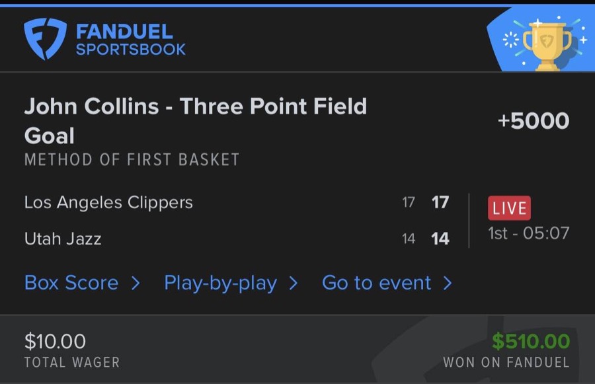
Task: Click the Method of First Basket label
Action: [x=132, y=160]
